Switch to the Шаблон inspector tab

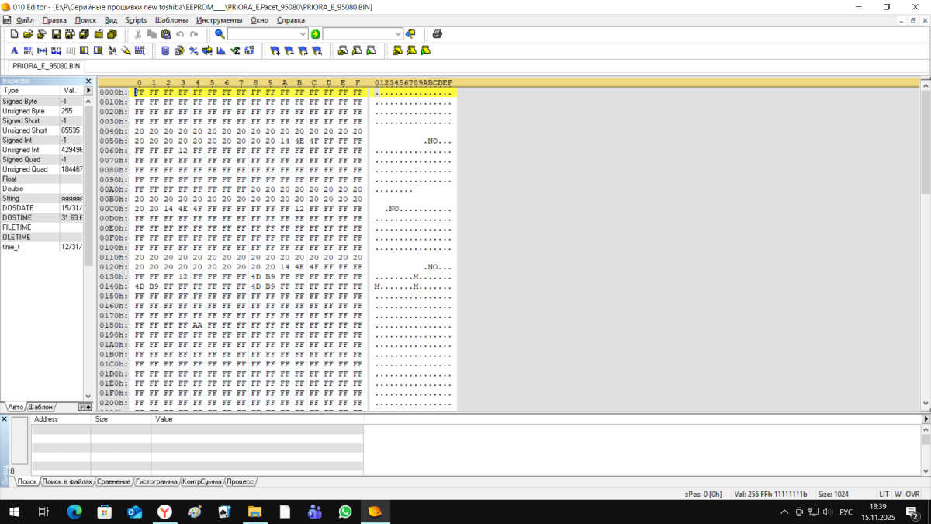click(x=40, y=407)
